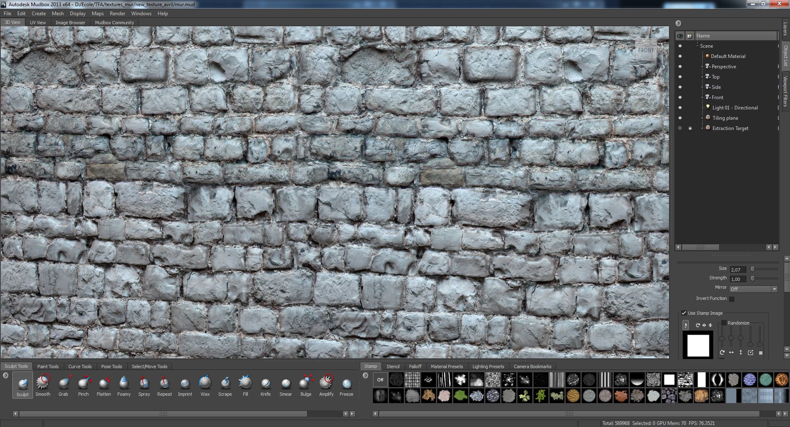Expand the Extraction Target node
Image resolution: width=790 pixels, height=427 pixels.
[x=702, y=128]
